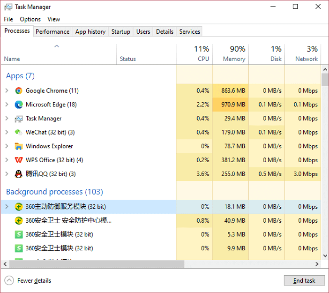
Task: Click the 381.2 MB memory value
Action: point(233,160)
